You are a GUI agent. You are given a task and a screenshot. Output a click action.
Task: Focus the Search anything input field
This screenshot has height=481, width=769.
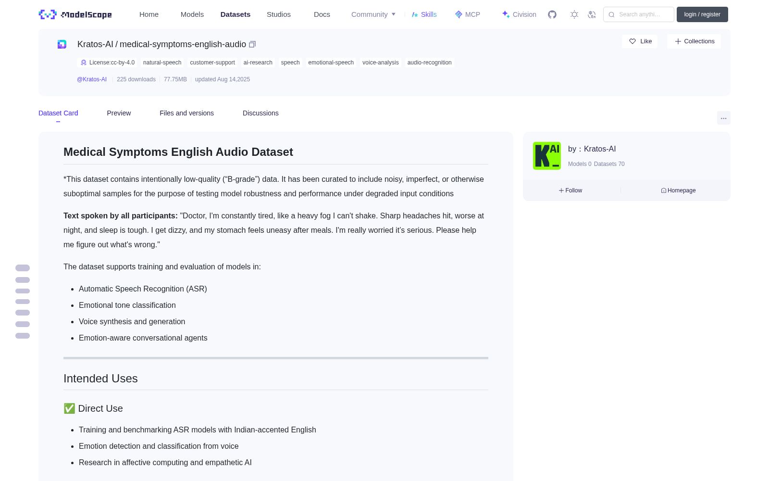point(639,14)
